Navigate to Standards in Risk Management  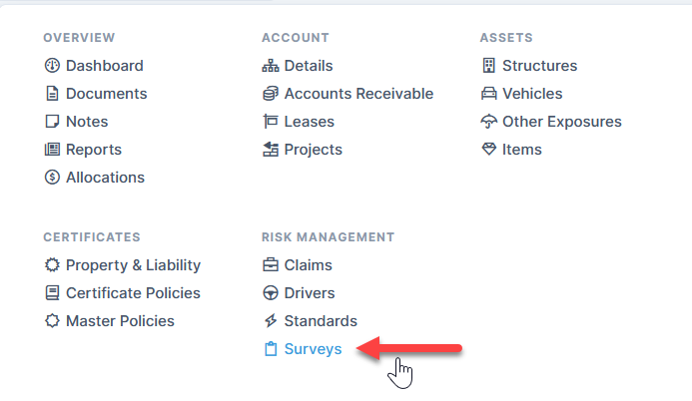321,321
